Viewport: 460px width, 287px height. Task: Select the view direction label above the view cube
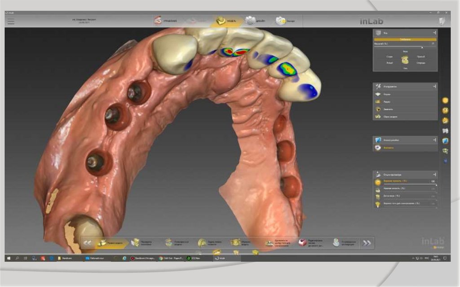405,51
